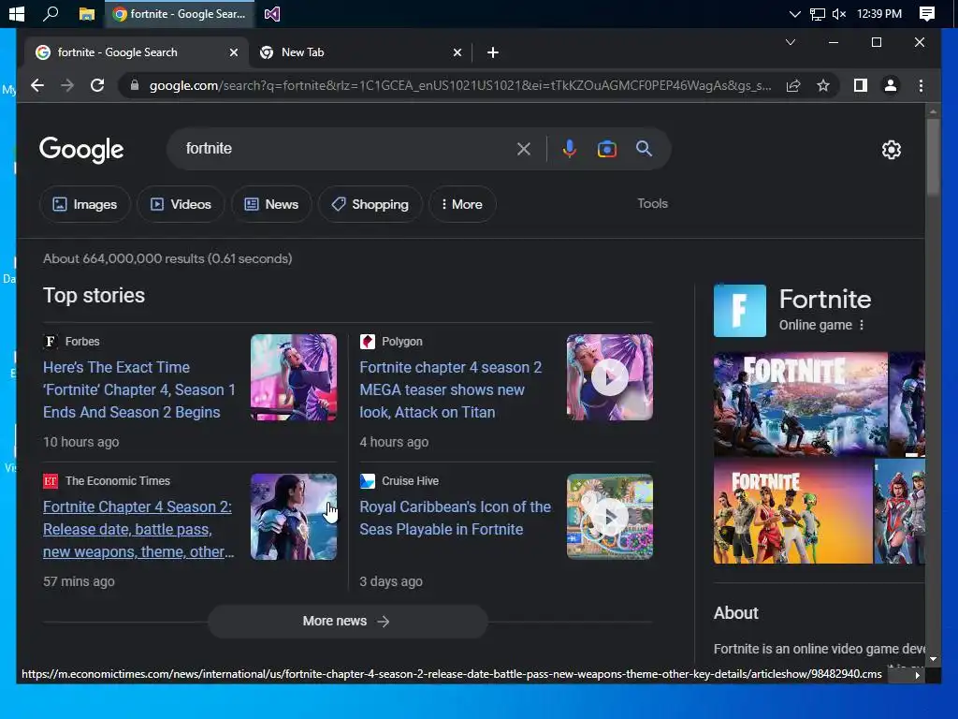Open Polygon MEGA teaser article link

(451, 390)
